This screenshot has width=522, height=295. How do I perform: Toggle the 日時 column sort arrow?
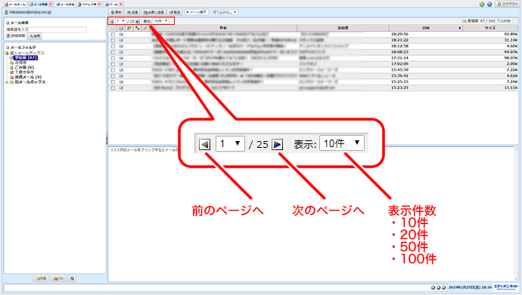coord(459,28)
